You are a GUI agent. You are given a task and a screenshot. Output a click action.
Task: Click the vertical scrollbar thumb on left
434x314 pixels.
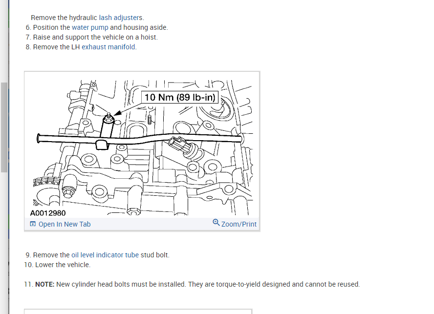[x=4, y=127]
